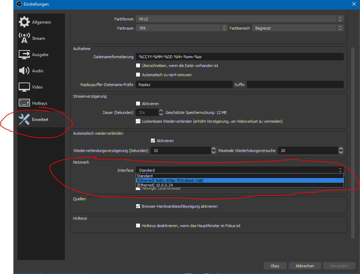This screenshot has width=360, height=274.
Task: Open the Farbformat NV12 dropdown
Action: 240,19
